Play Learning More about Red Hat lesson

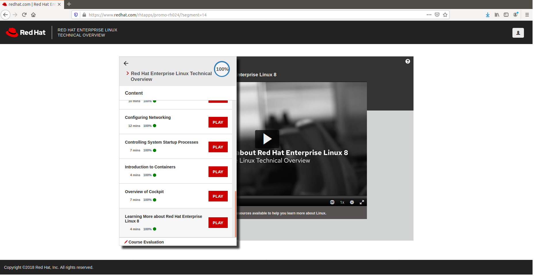click(218, 223)
